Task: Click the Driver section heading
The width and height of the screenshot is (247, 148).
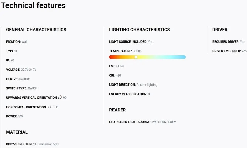Action: (x=220, y=30)
